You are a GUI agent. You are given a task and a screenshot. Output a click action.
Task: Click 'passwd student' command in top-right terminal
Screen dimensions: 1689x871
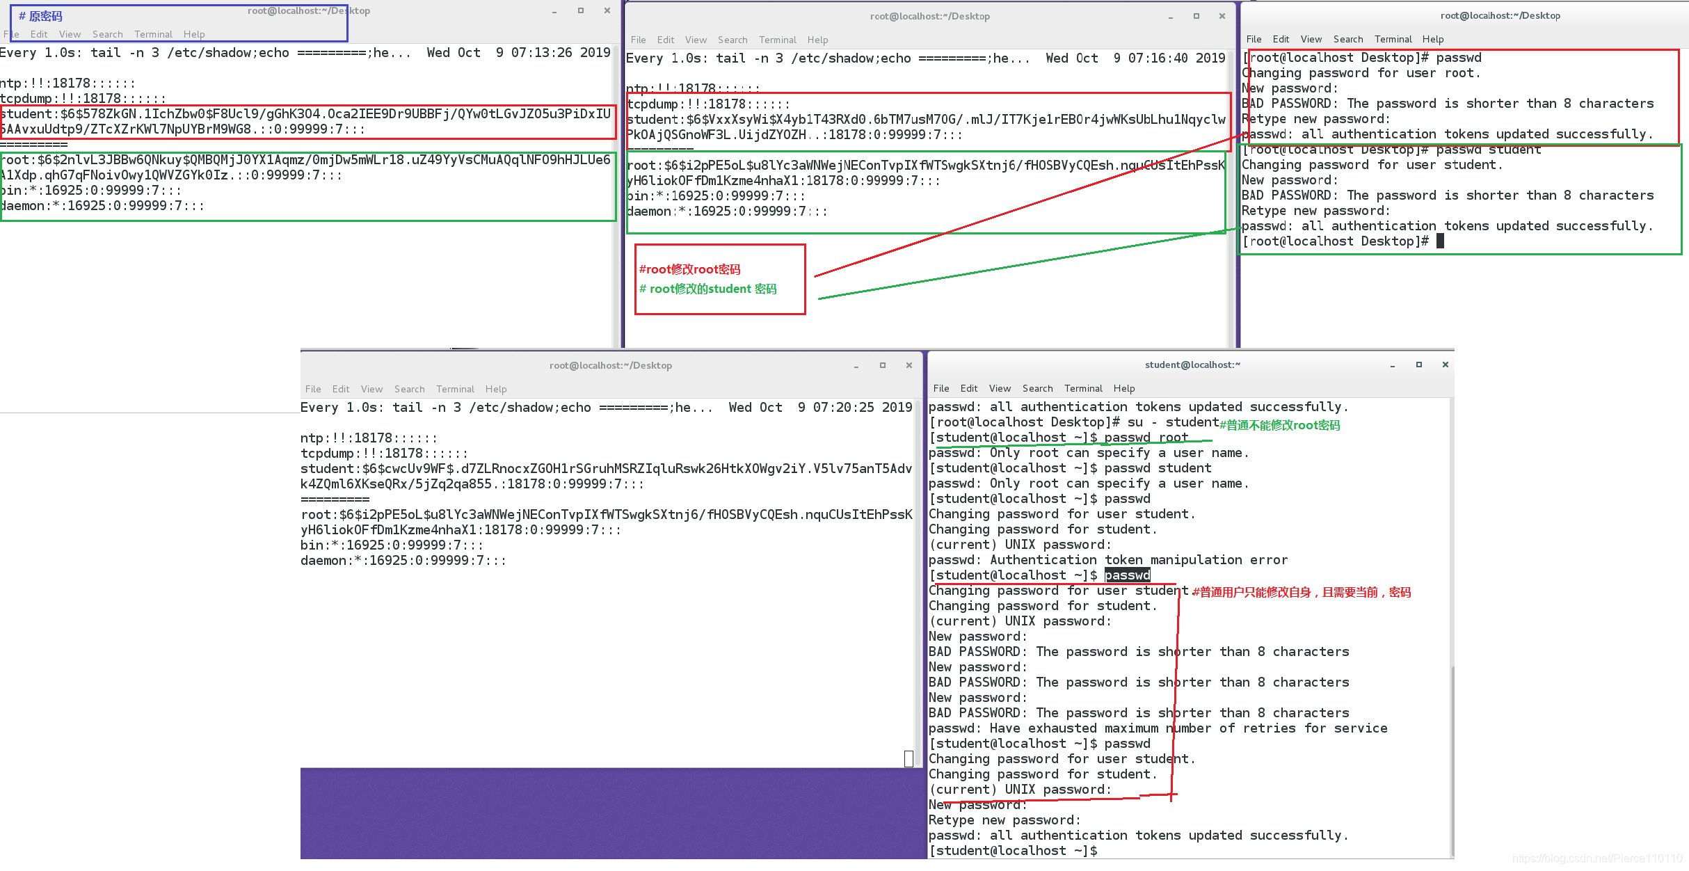coord(1489,150)
